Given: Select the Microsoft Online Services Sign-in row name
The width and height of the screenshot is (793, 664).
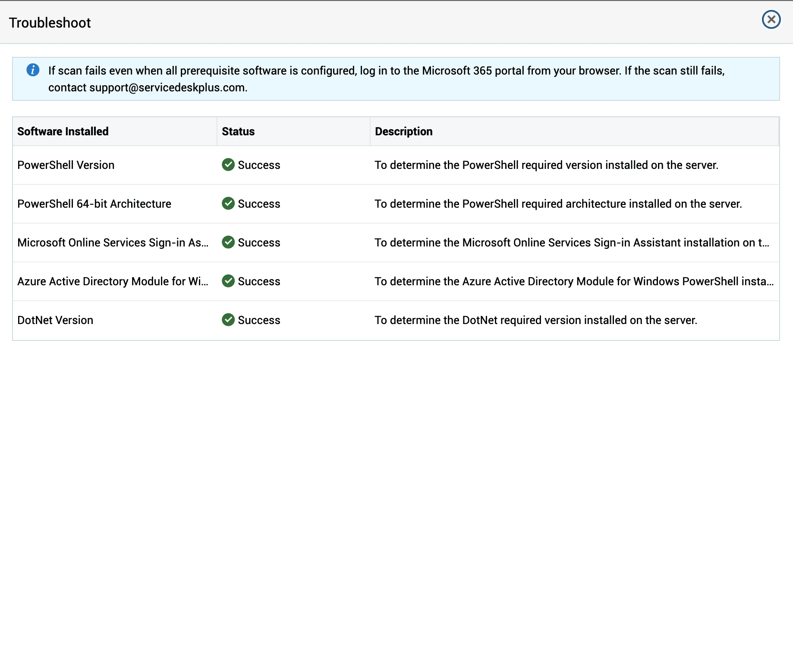Looking at the screenshot, I should [113, 243].
